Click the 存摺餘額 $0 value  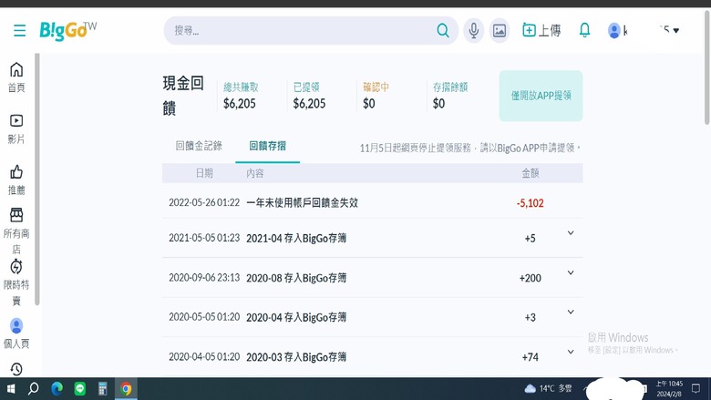pos(449,96)
